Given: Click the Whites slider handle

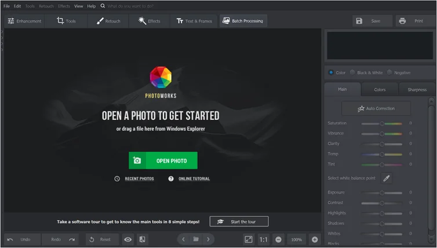Looking at the screenshot, I should pos(382,234).
